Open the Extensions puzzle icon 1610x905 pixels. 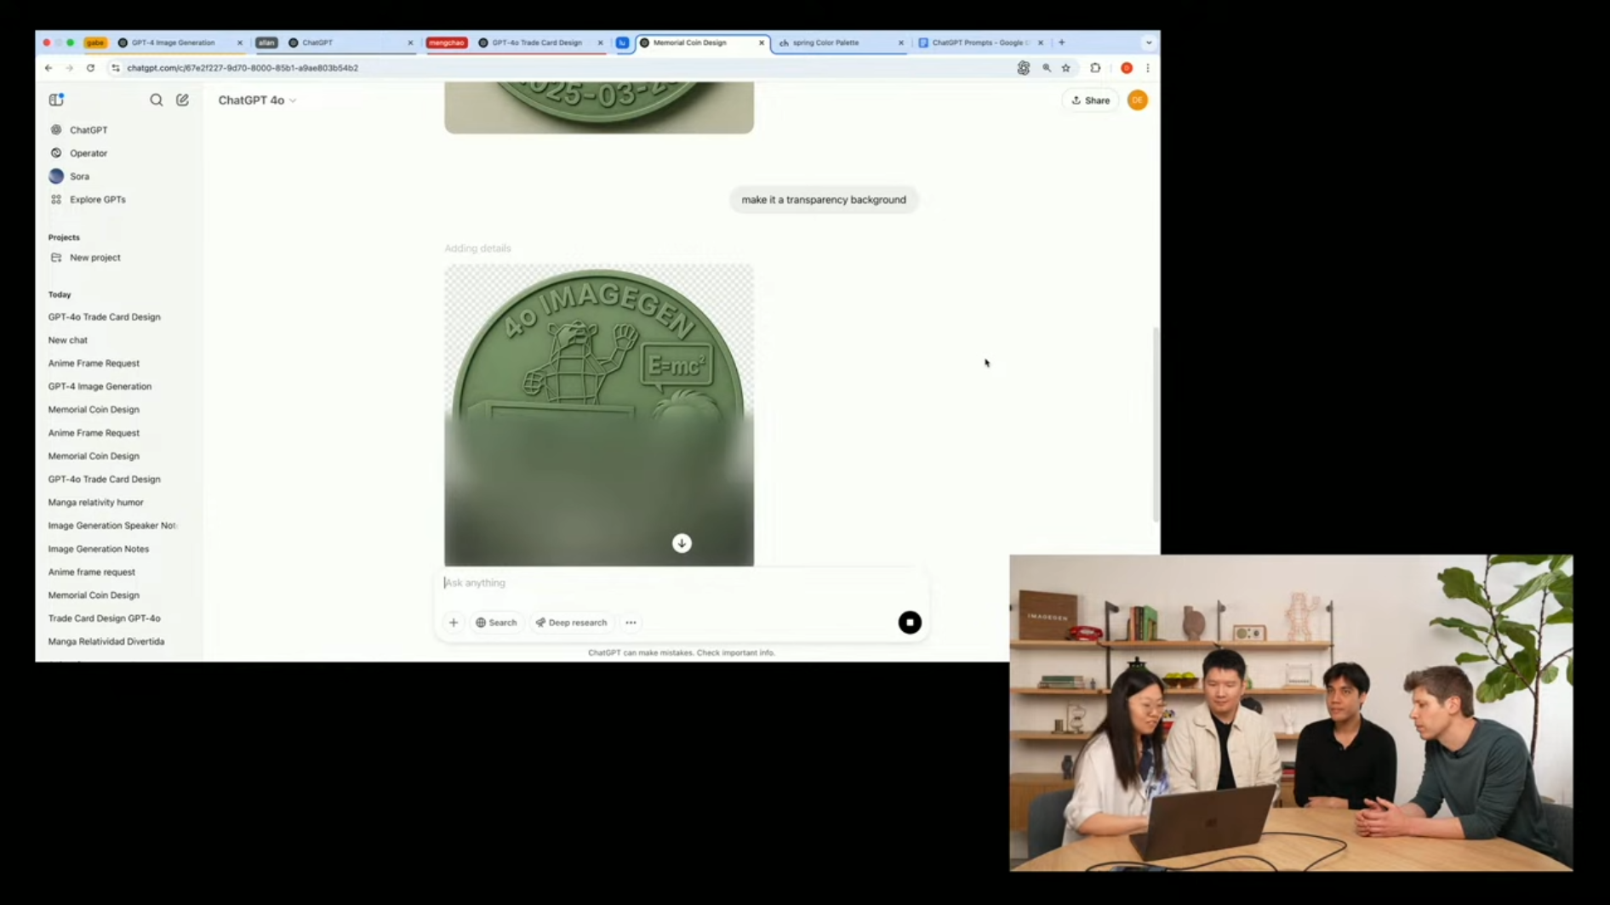pos(1095,68)
